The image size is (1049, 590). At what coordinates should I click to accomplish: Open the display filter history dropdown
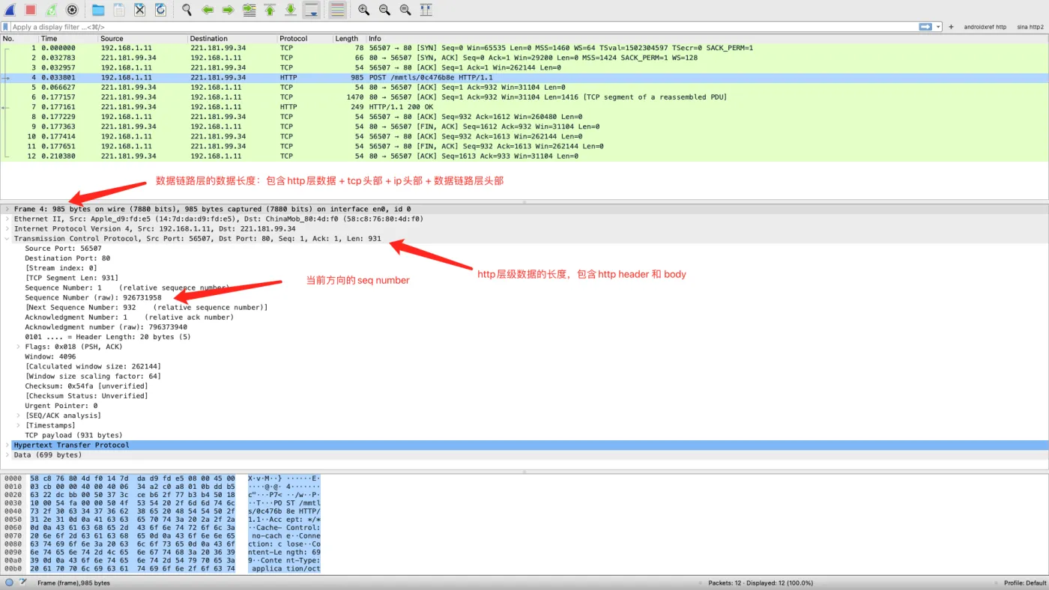point(938,27)
